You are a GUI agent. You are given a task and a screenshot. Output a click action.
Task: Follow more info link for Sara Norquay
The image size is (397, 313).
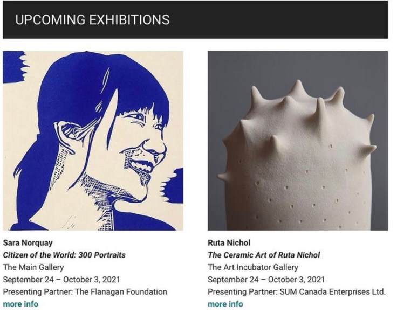pyautogui.click(x=20, y=304)
